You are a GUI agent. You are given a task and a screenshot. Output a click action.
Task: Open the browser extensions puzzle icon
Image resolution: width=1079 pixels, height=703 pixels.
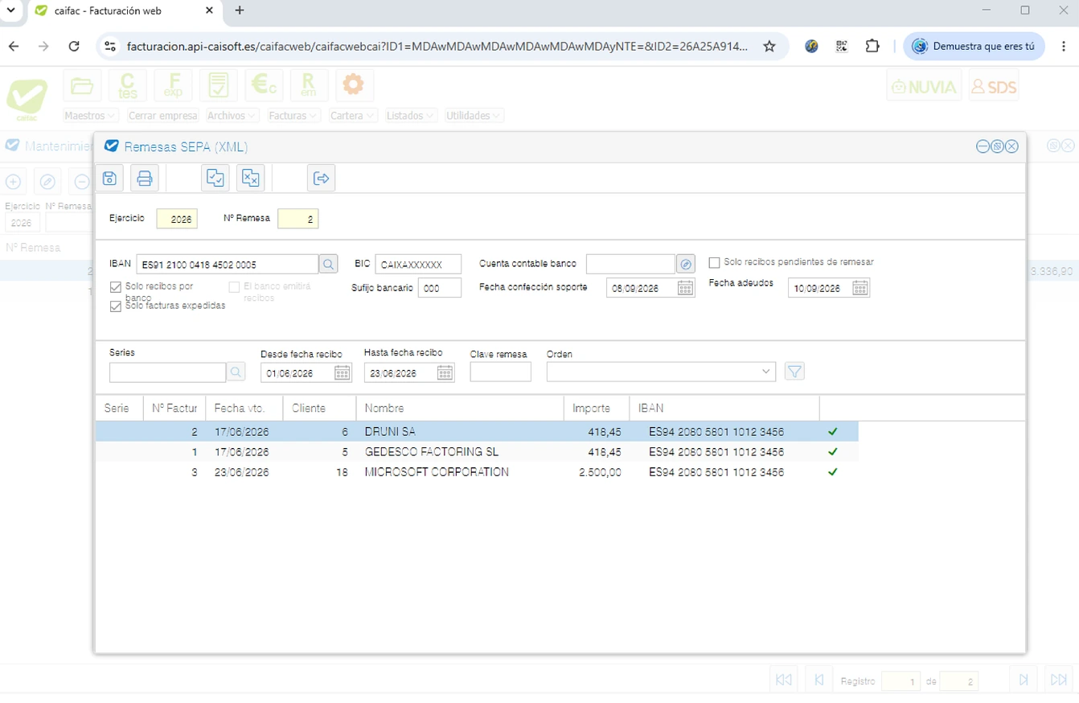click(872, 46)
